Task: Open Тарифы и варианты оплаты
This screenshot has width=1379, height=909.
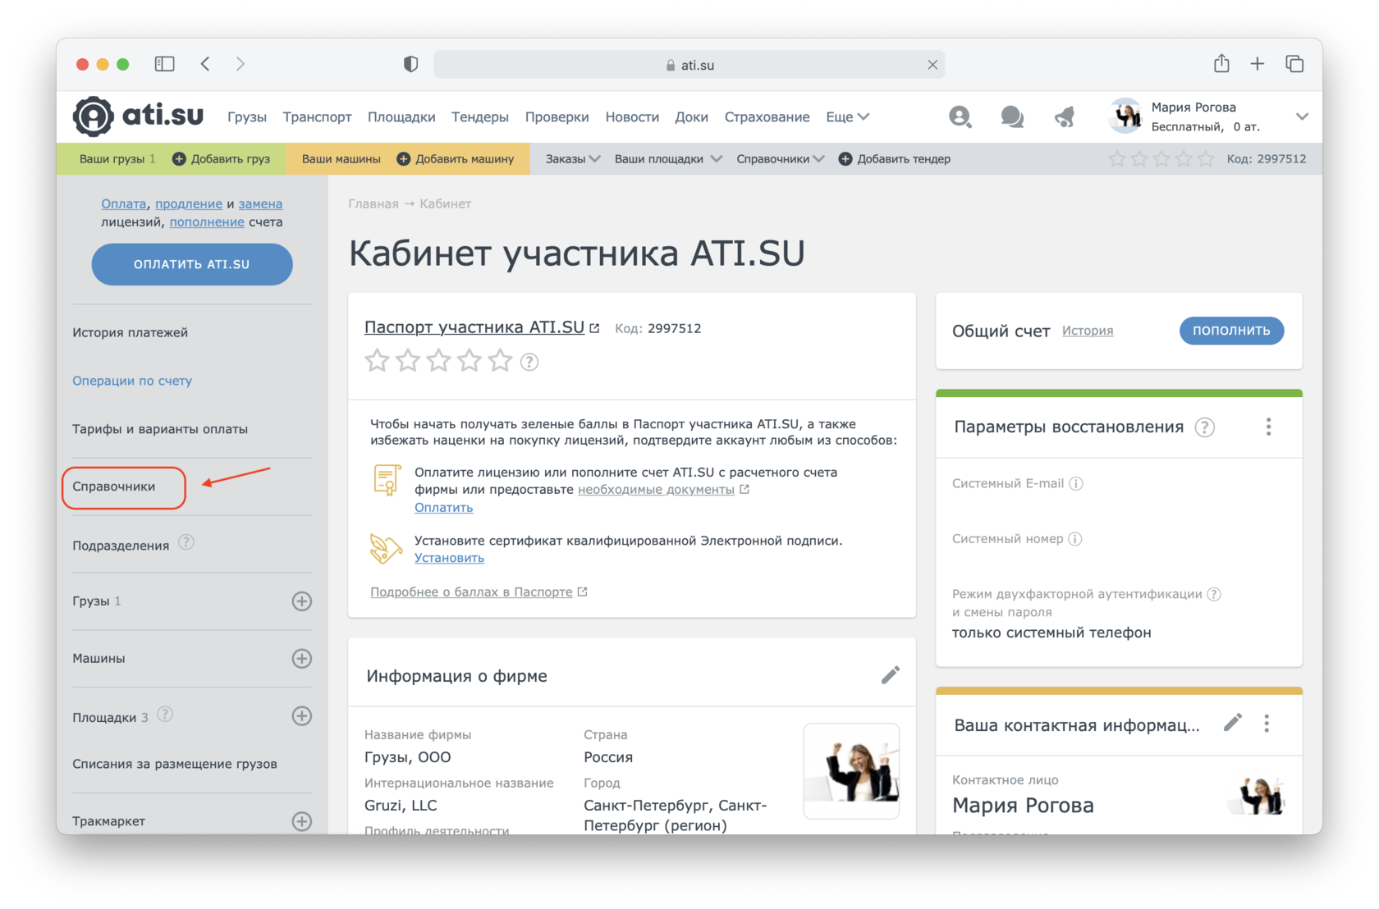Action: click(x=160, y=429)
